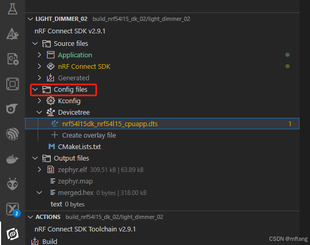Select nrf54l15dk_nrf54l15_cpuapp.dts file

point(162,124)
